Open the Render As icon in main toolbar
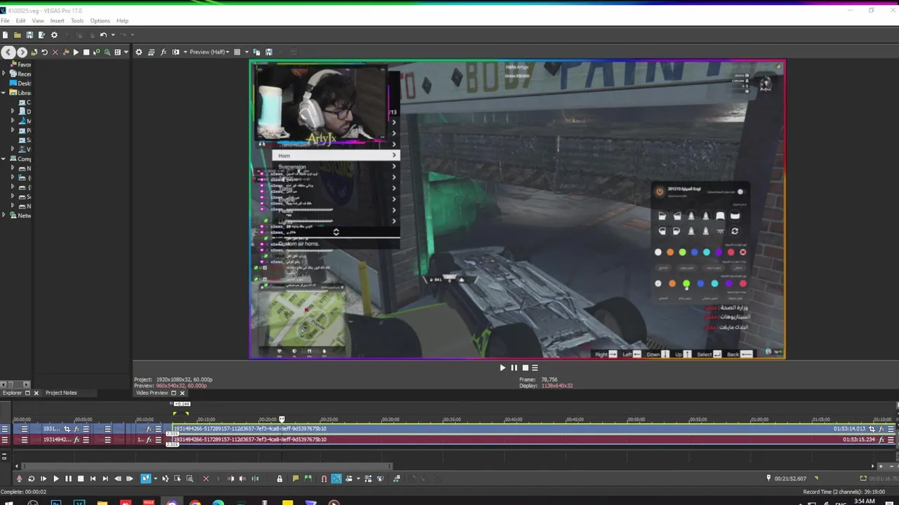Image resolution: width=899 pixels, height=505 pixels. coord(41,35)
